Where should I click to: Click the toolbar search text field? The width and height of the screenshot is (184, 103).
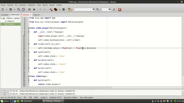(83, 9)
